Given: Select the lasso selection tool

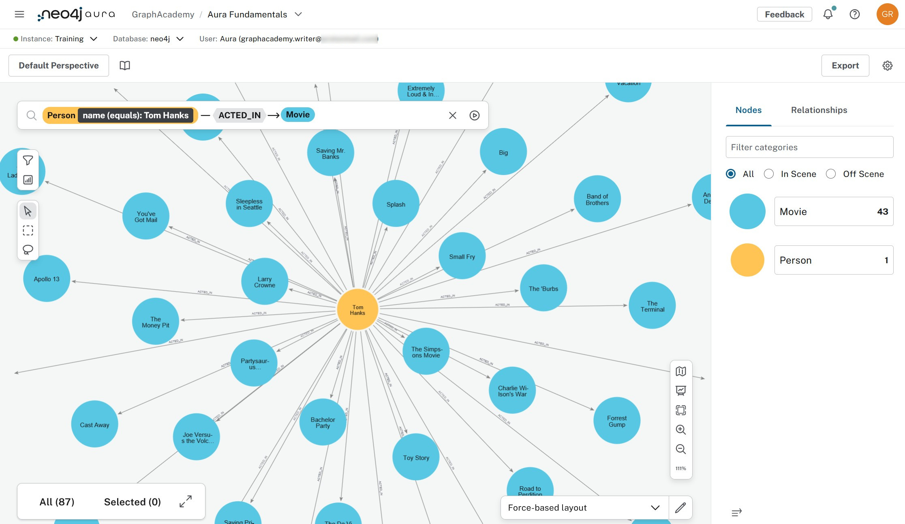Looking at the screenshot, I should (28, 249).
